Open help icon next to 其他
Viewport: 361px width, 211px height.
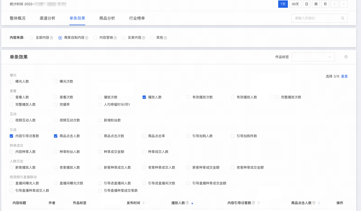[x=165, y=38]
